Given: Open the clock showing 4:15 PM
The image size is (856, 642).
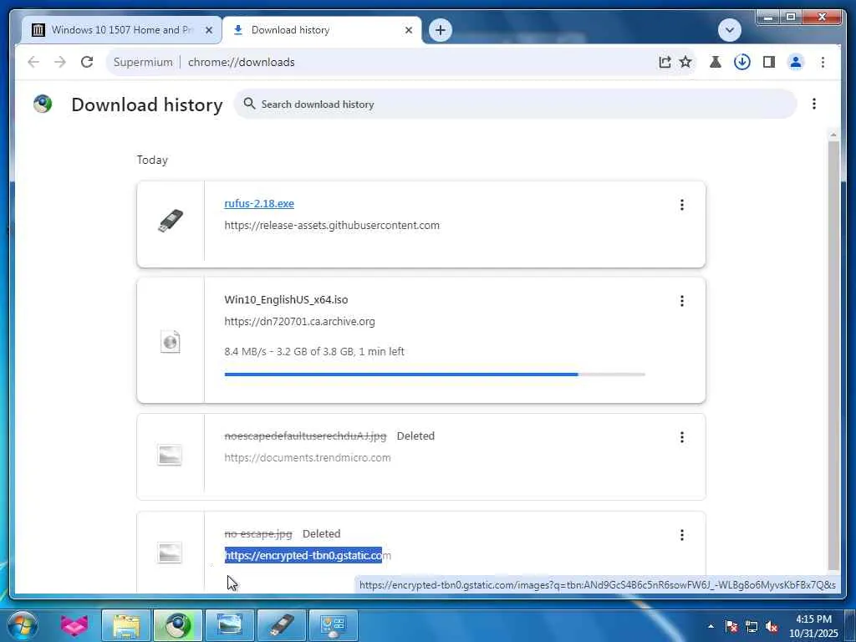Looking at the screenshot, I should pos(813,626).
